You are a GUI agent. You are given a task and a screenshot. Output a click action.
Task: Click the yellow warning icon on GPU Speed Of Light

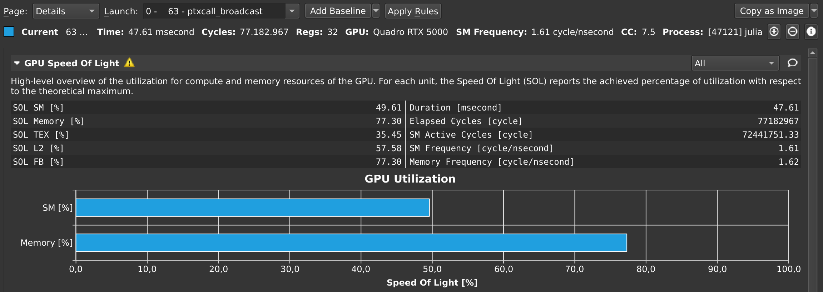coord(129,62)
